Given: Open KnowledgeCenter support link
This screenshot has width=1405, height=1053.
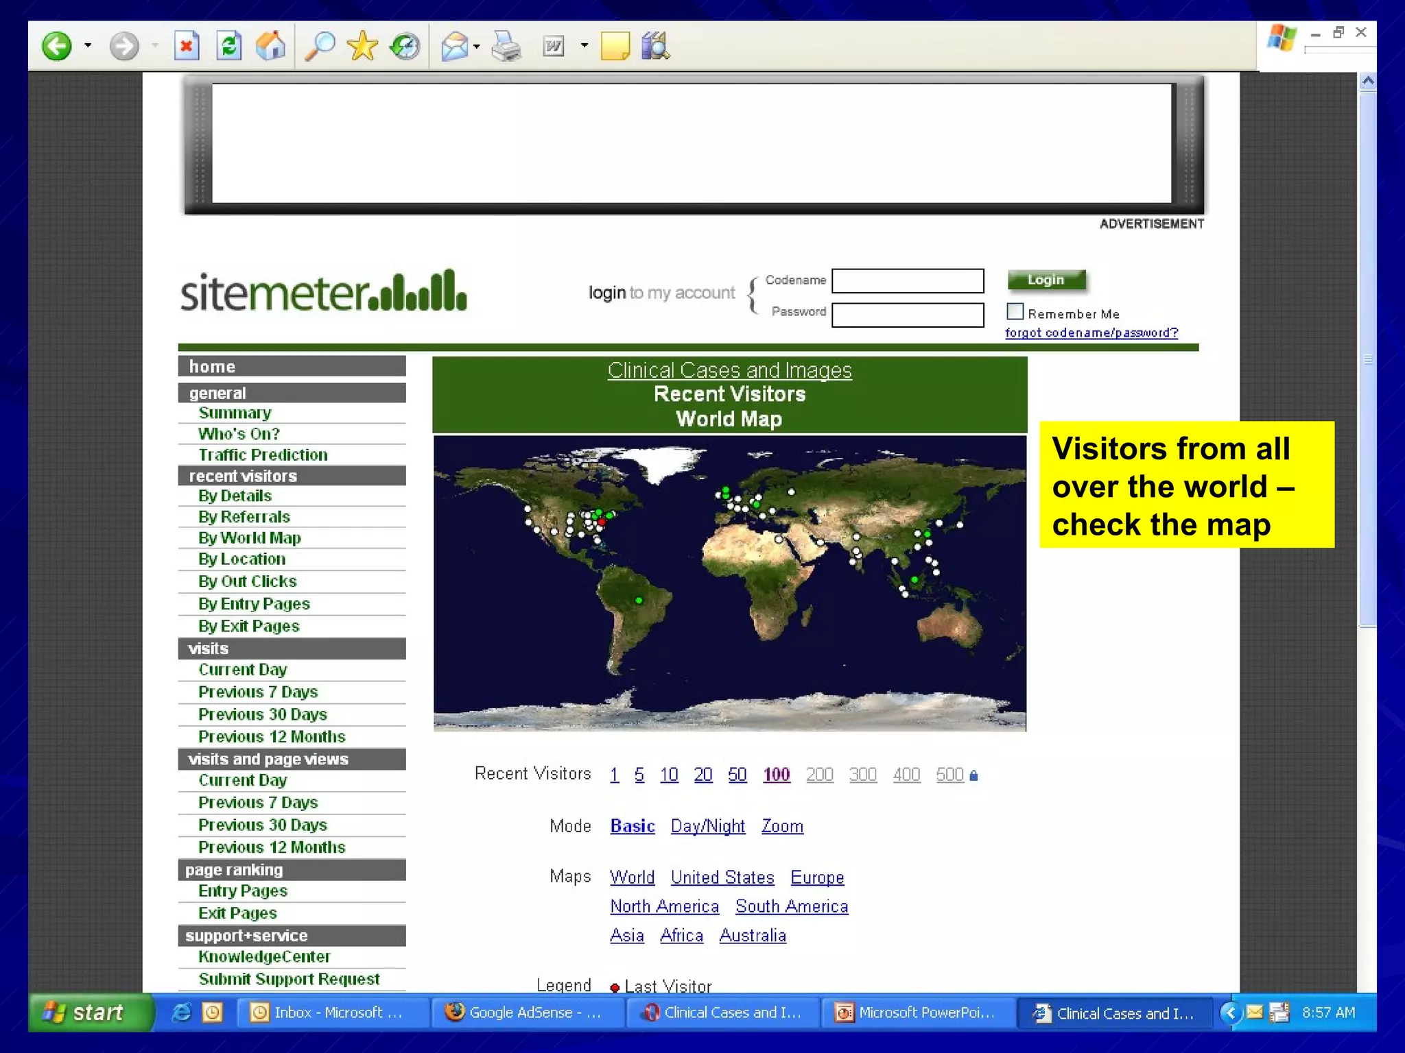Looking at the screenshot, I should (x=264, y=957).
